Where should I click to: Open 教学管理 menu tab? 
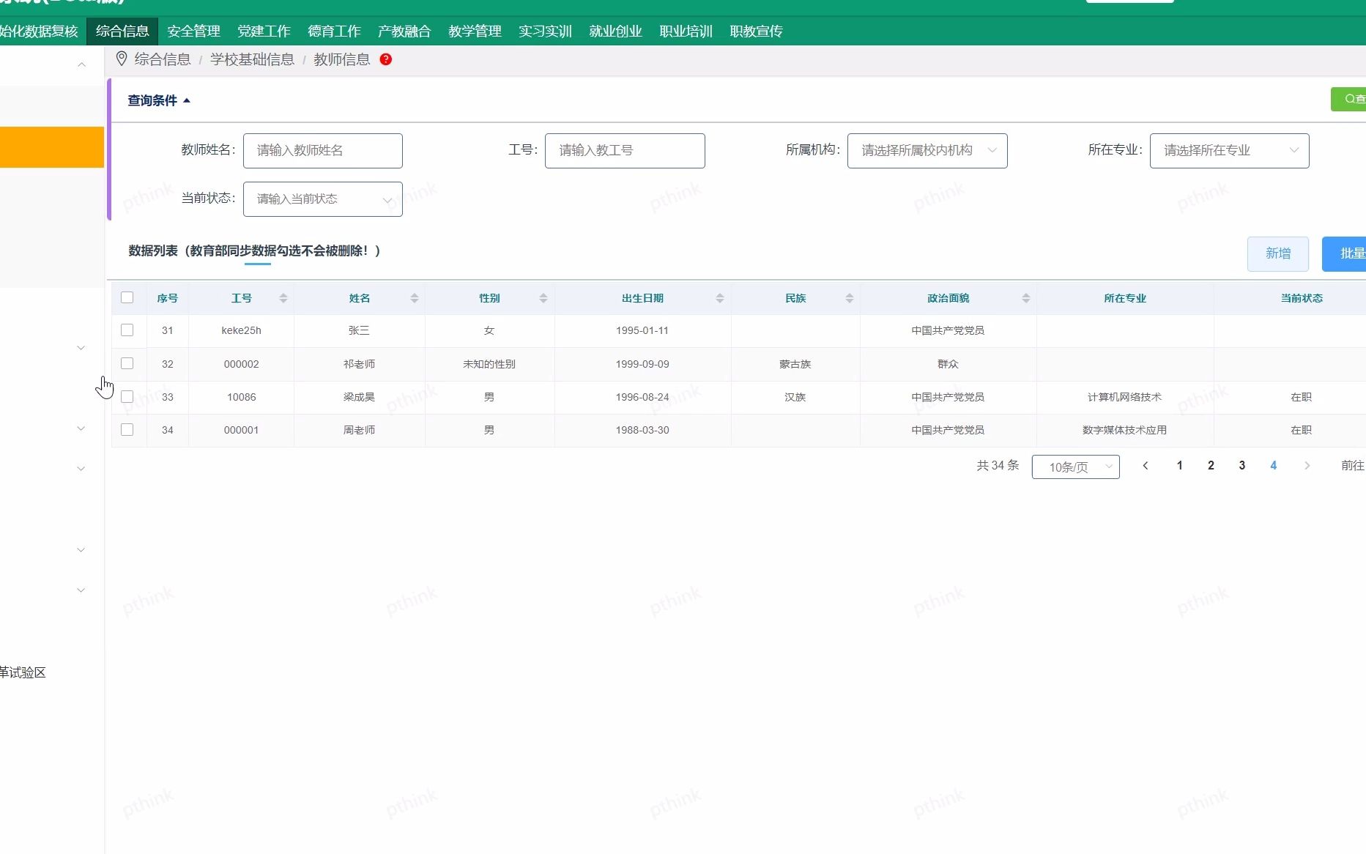[475, 31]
